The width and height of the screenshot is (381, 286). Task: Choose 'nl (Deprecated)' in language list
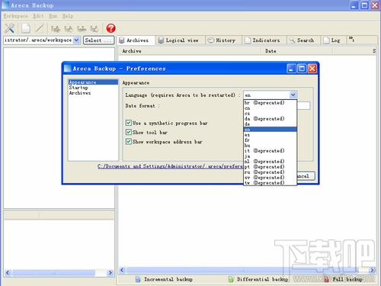(x=270, y=162)
